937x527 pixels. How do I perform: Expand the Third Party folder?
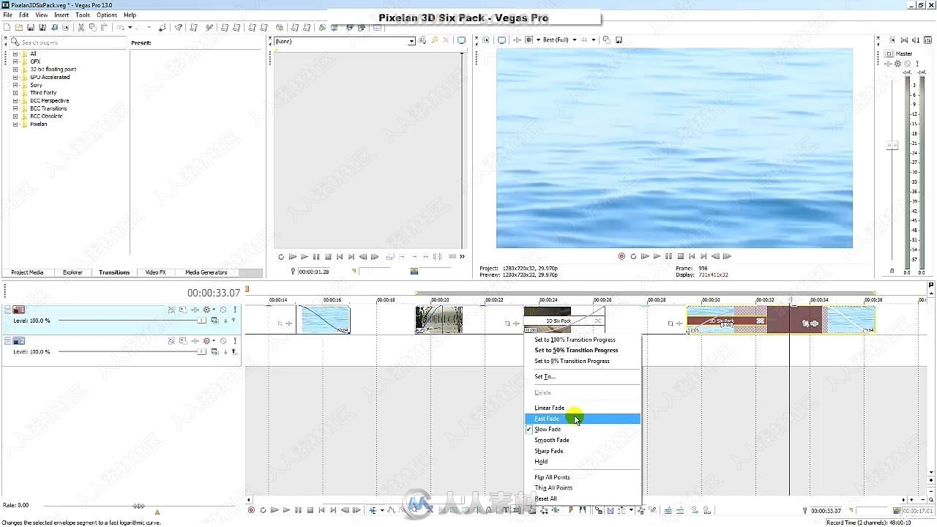pos(15,93)
